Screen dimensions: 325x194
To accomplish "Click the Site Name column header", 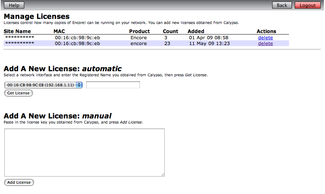I will click(17, 31).
